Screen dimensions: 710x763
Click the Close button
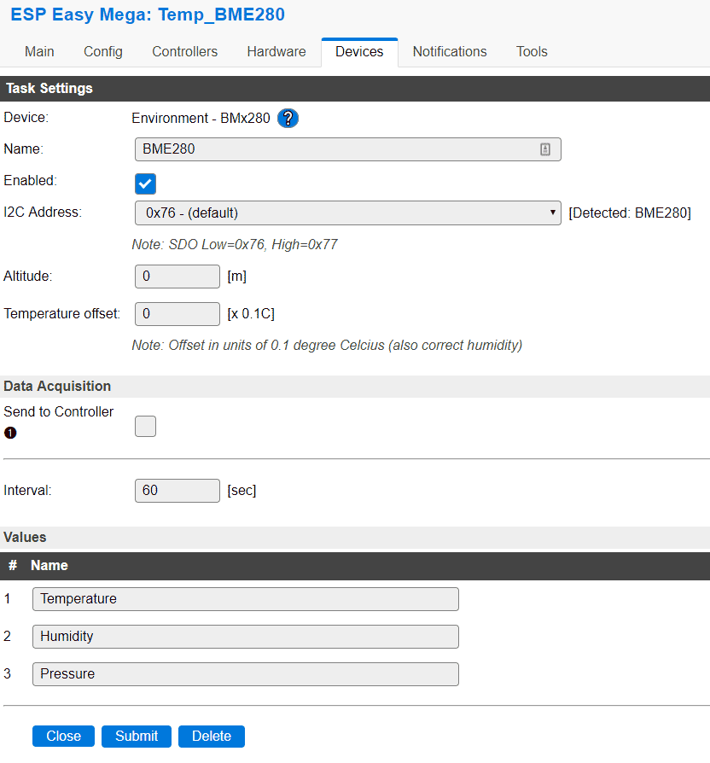[x=64, y=736]
